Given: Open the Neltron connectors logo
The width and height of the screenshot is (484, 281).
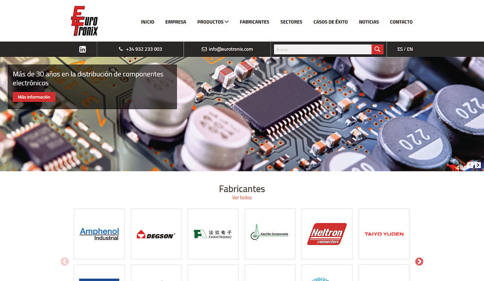Looking at the screenshot, I should tap(327, 234).
